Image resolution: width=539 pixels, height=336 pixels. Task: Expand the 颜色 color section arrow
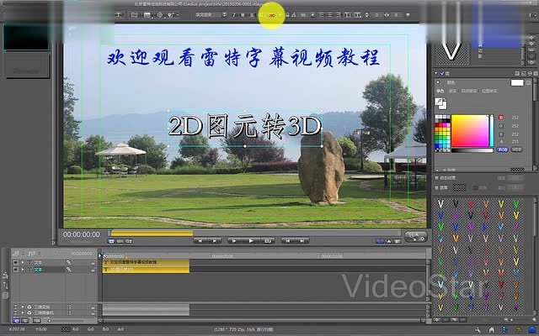coord(438,82)
